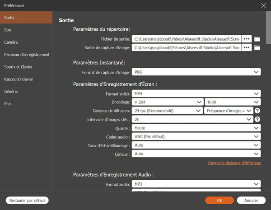The image size is (271, 210).
Task: Expand the Format de capture d'image dropdown
Action: point(196,72)
